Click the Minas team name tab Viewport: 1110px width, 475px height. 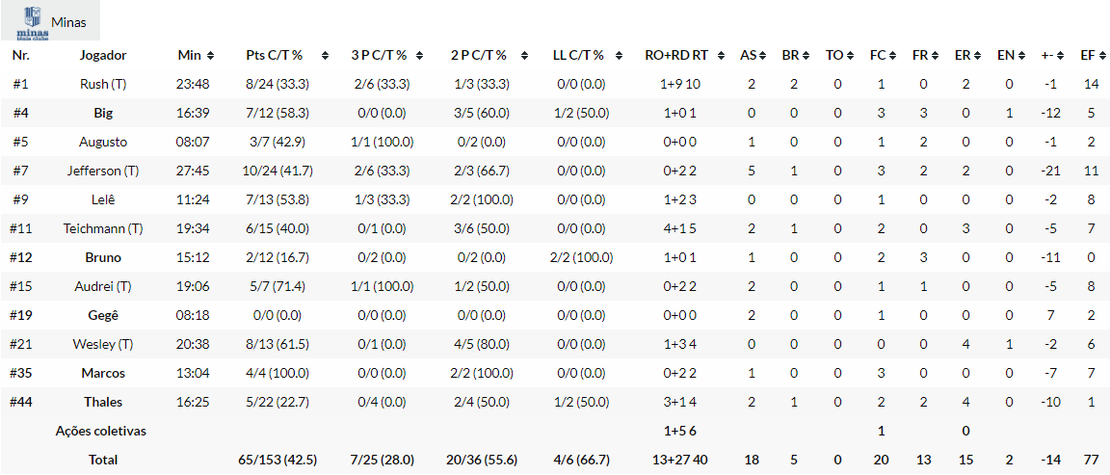pyautogui.click(x=68, y=21)
